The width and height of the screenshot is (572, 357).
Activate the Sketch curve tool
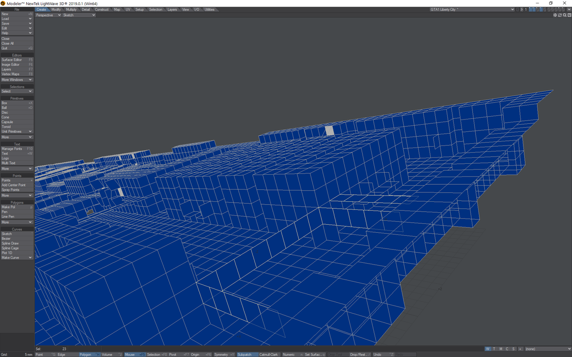click(x=17, y=234)
